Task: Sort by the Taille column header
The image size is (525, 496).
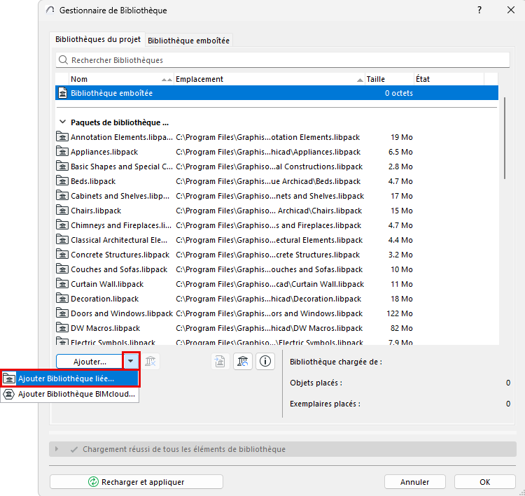Action: pyautogui.click(x=389, y=79)
